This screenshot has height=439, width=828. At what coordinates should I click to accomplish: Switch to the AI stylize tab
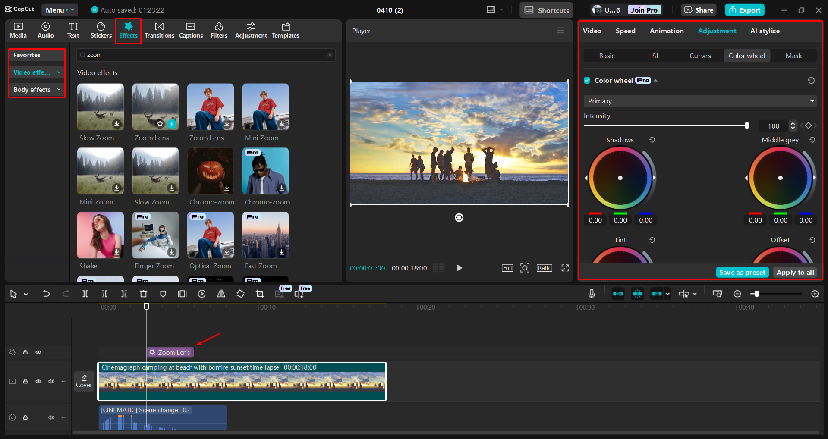click(765, 31)
